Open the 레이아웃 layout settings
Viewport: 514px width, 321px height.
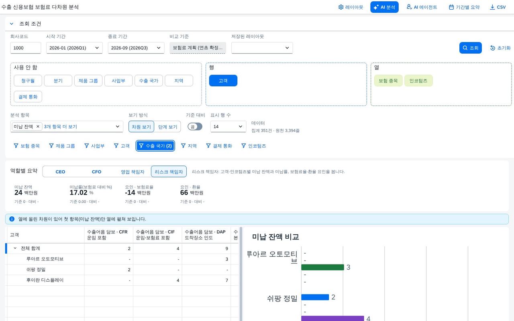[351, 7]
